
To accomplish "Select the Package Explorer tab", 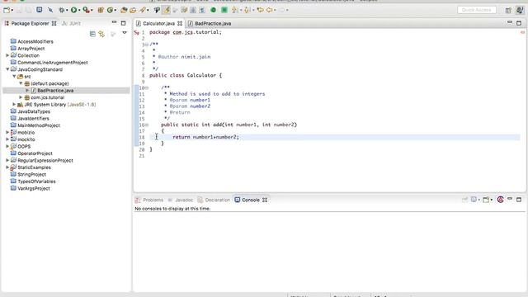I will 30,23.
